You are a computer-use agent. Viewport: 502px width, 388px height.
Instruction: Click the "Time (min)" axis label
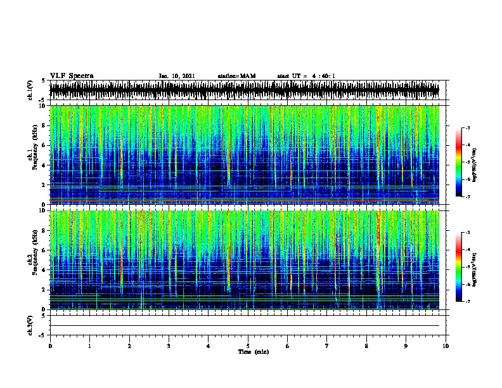254,352
